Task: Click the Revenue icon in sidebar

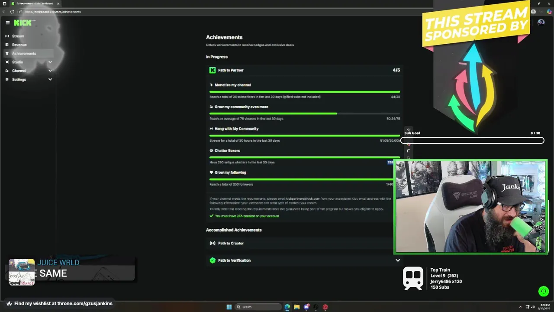Action: coord(7,45)
